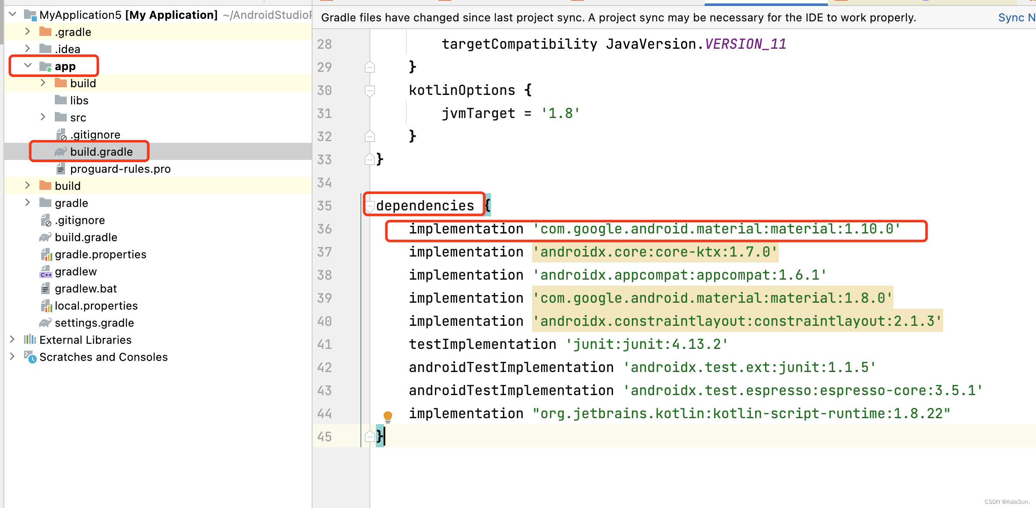
Task: Click the constraintlayout:2.1.3 dependency string
Action: coord(737,321)
